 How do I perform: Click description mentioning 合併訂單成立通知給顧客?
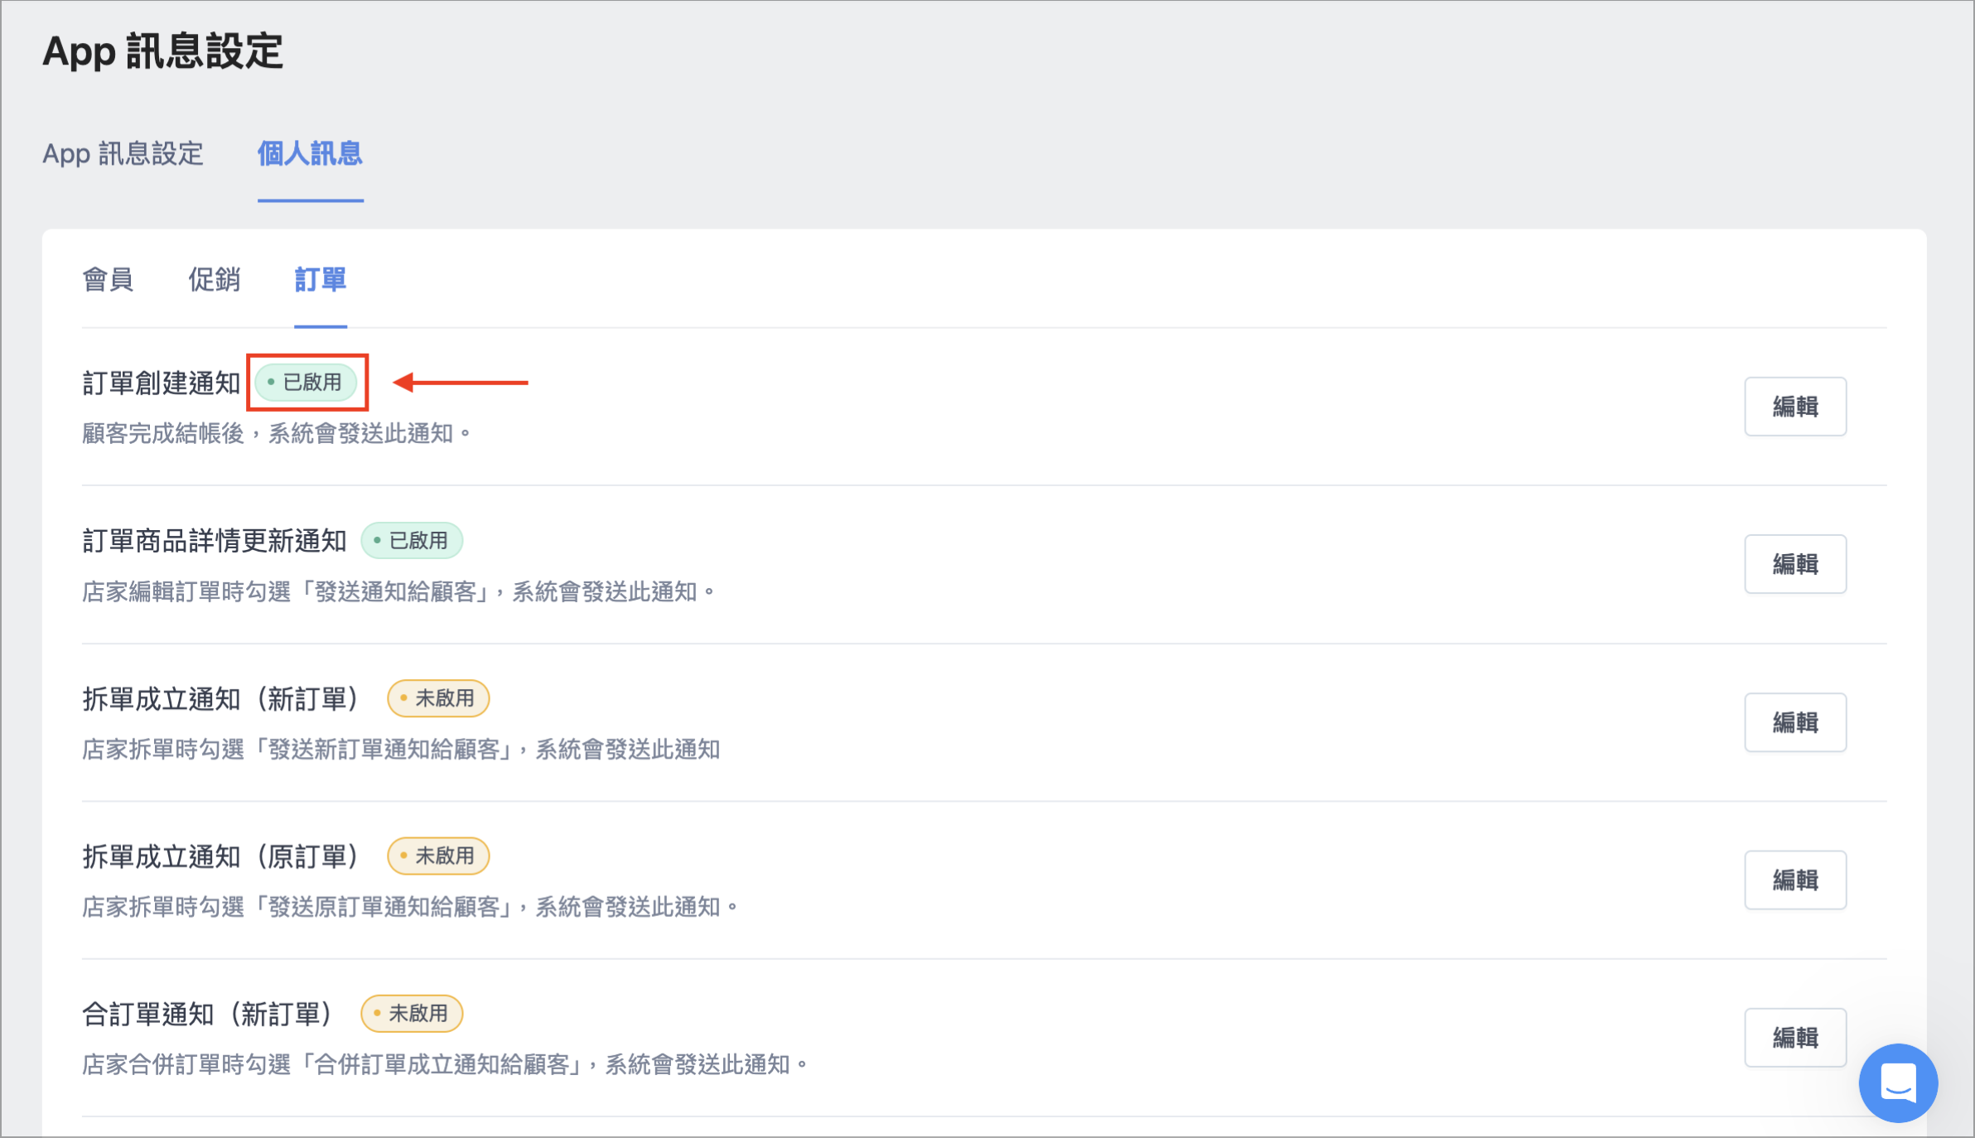445,1064
